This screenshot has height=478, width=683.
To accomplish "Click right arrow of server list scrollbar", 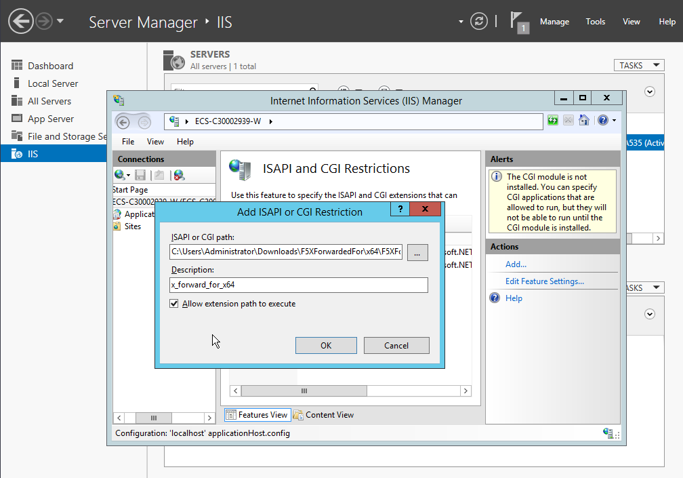I will [x=658, y=239].
